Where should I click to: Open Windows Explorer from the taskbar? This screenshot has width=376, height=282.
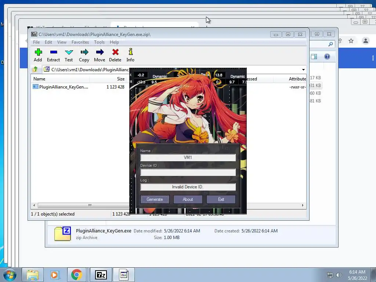click(x=33, y=275)
